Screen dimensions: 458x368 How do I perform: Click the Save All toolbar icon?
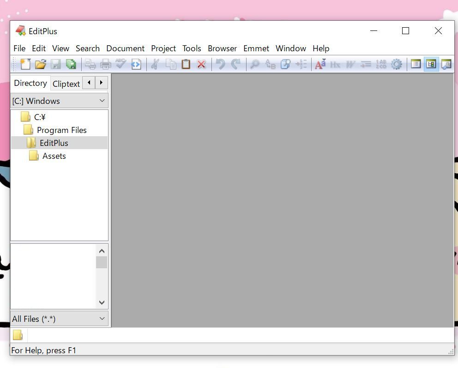pos(71,64)
